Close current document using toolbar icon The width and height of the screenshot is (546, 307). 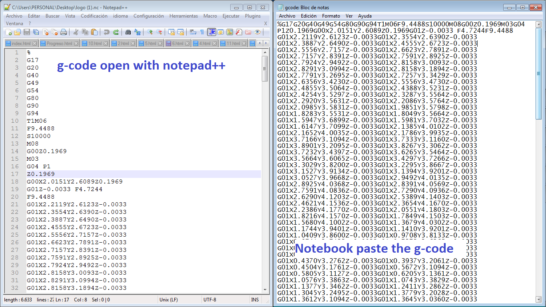[x=45, y=32]
